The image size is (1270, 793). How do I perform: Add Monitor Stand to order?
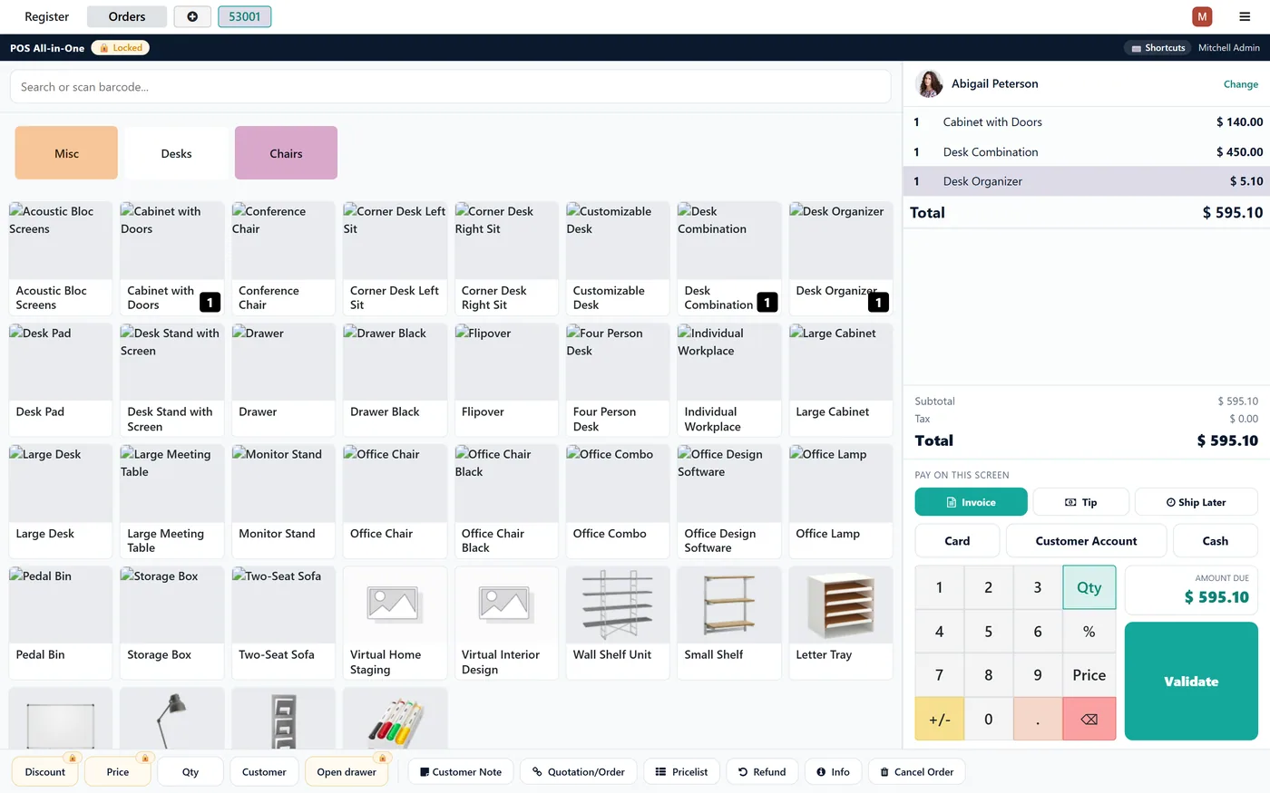[x=283, y=501]
